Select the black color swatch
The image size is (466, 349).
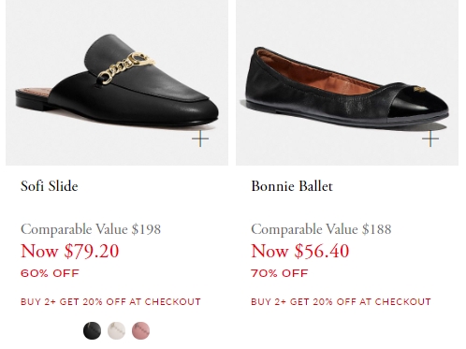click(92, 330)
